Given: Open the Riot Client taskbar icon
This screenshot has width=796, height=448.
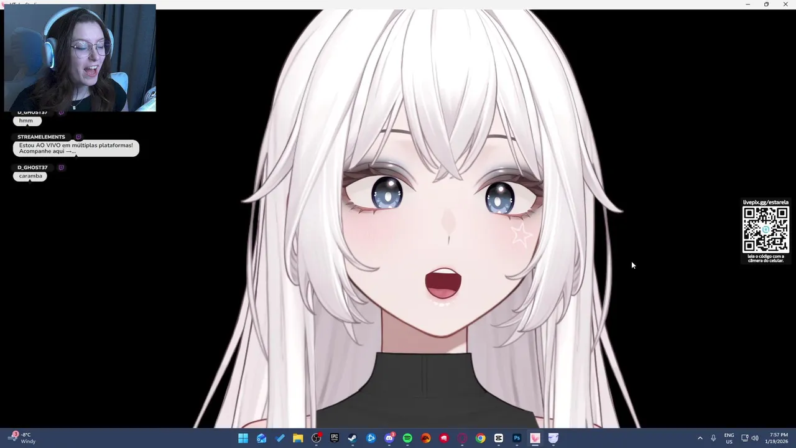Looking at the screenshot, I should (444, 438).
